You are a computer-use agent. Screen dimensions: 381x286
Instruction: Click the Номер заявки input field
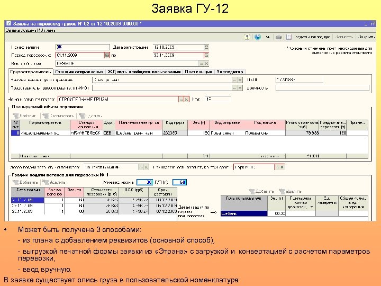point(83,47)
